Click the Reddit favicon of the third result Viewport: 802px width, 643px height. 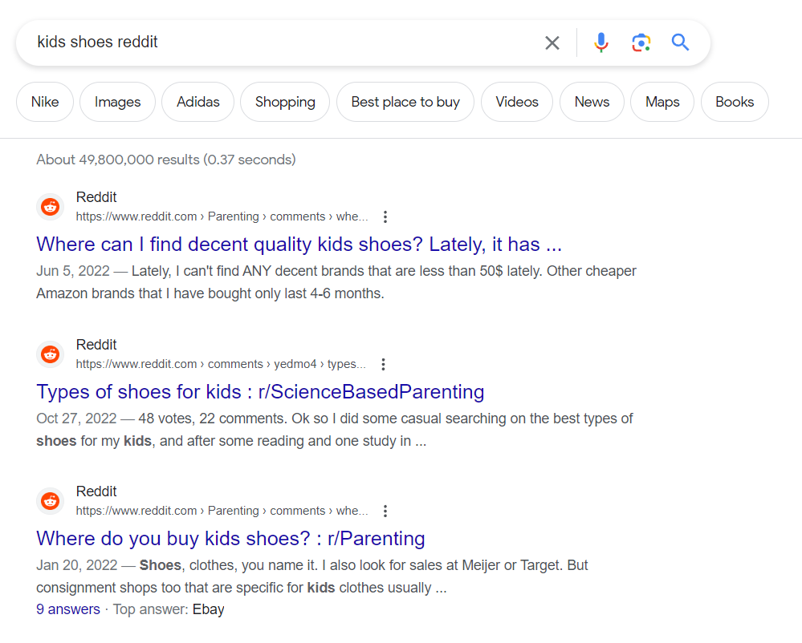click(x=50, y=501)
